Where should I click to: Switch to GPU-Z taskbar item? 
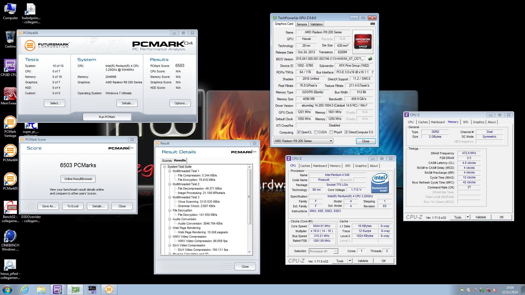pyautogui.click(x=75, y=290)
